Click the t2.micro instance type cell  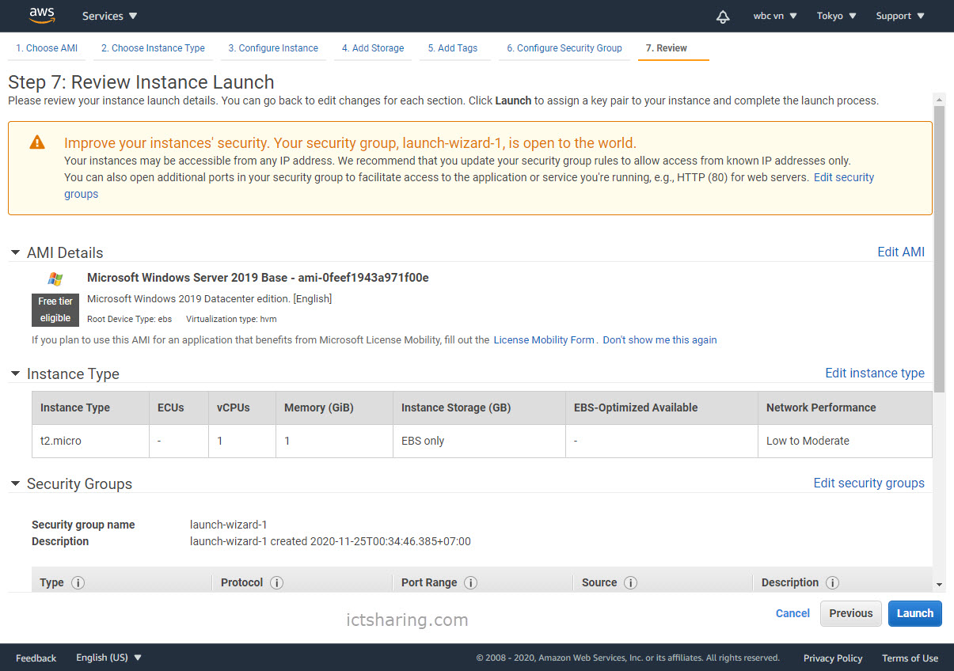click(90, 441)
